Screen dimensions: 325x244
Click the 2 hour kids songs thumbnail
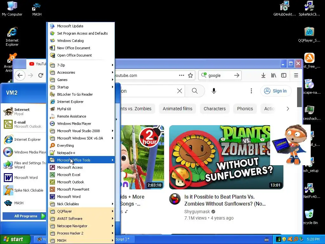coord(143,157)
